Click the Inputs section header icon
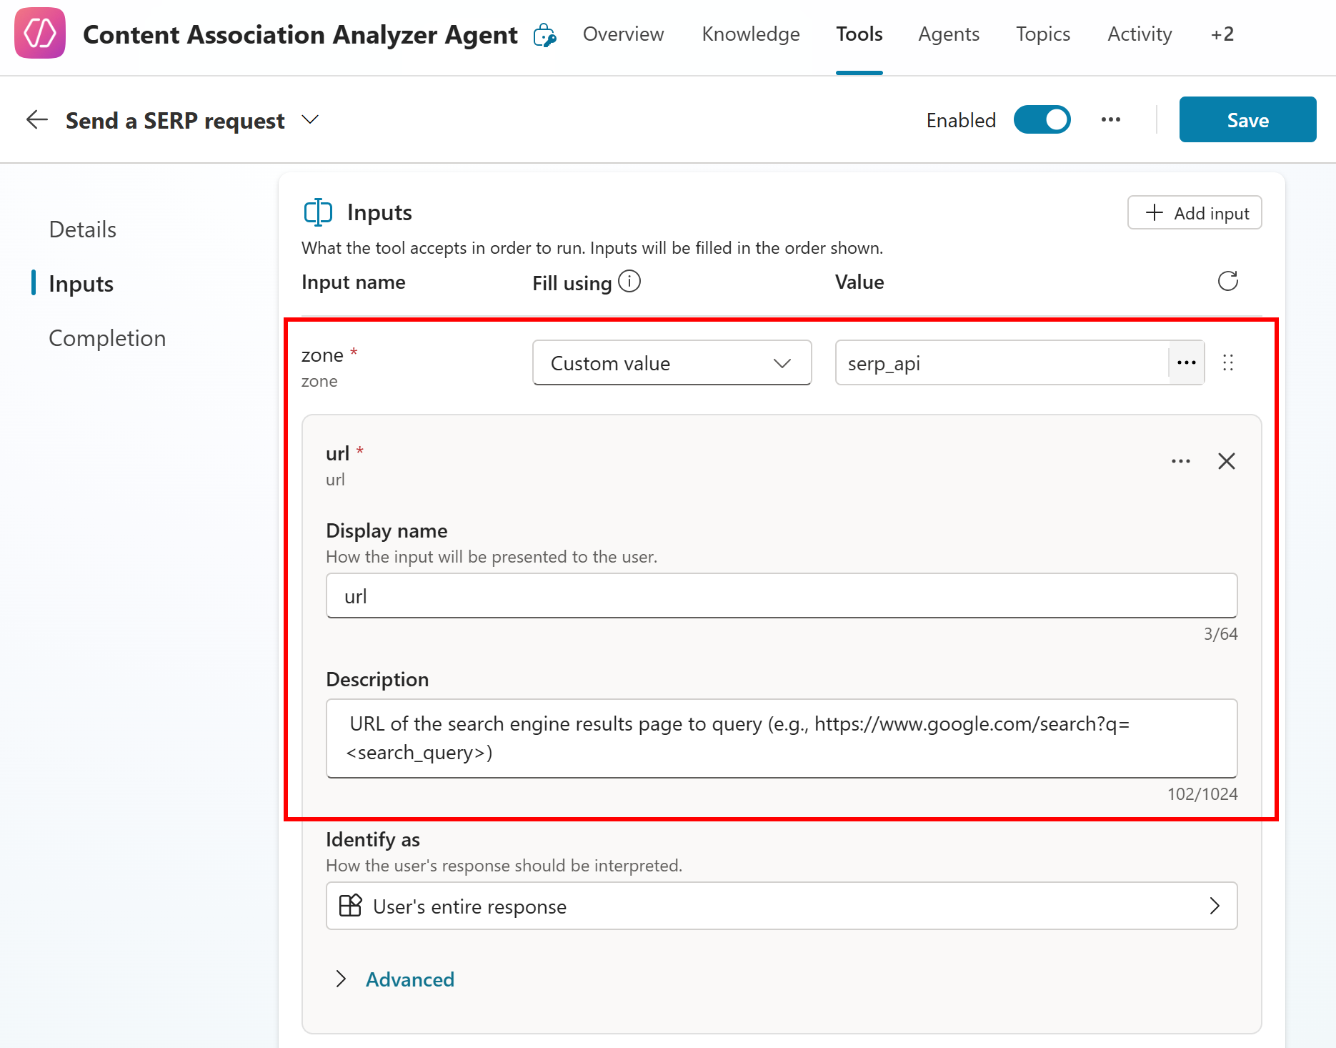Screen dimensions: 1336x1048 pos(318,212)
